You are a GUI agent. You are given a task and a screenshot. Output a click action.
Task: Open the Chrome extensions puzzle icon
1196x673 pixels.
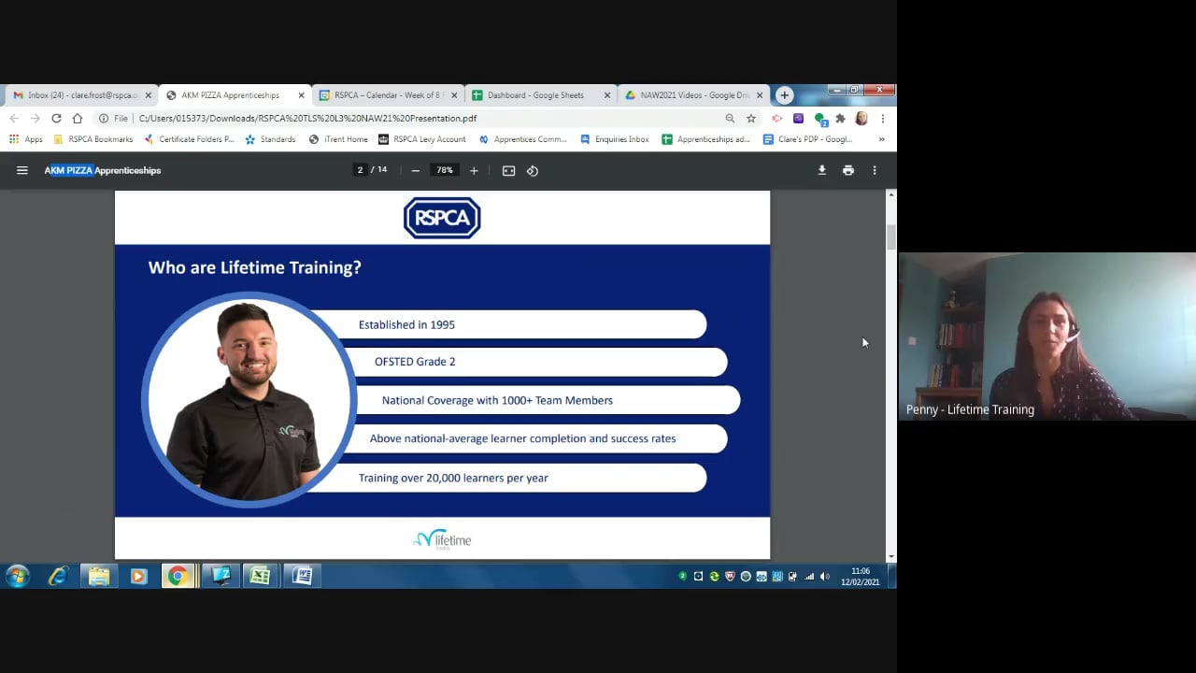pyautogui.click(x=840, y=119)
